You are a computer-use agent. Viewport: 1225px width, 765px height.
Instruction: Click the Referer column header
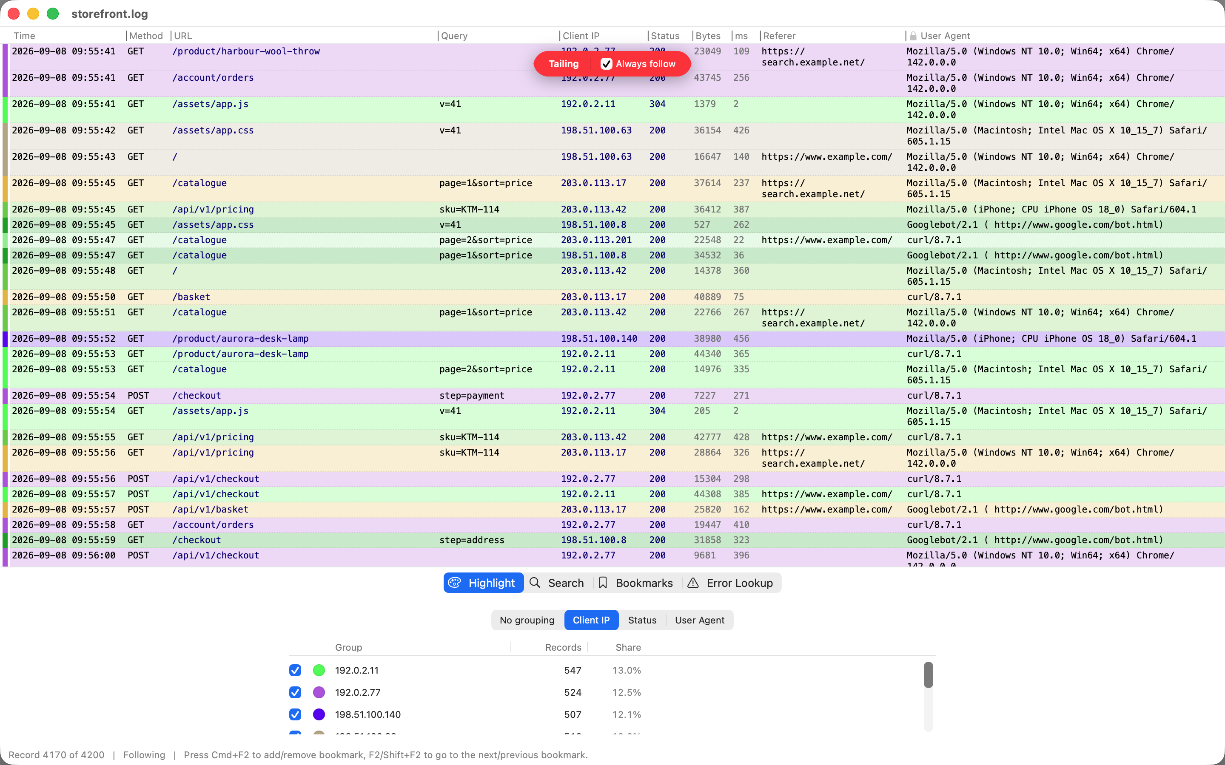pos(779,36)
